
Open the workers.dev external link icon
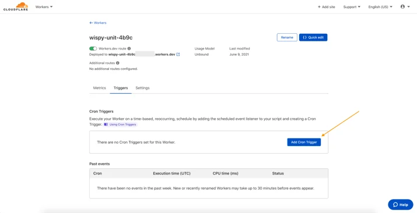(178, 54)
